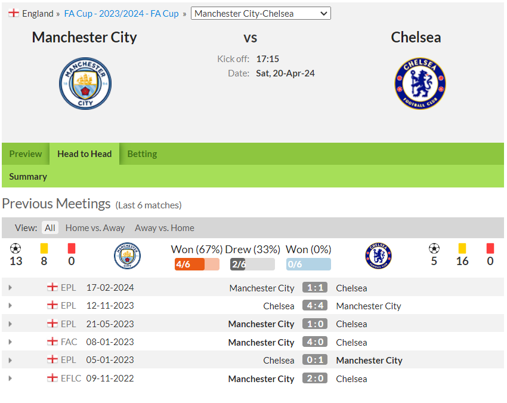
Task: Click the 4:4 score of Chelsea match
Action: [315, 306]
